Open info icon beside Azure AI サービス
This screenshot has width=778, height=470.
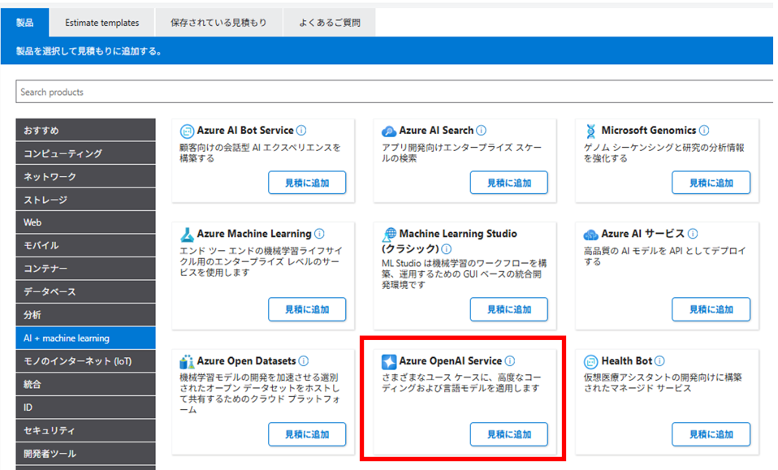pos(693,234)
